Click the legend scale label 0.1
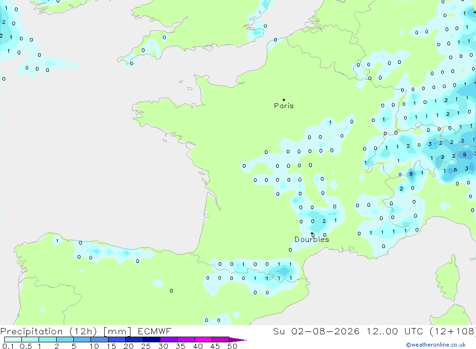 pos(8,346)
